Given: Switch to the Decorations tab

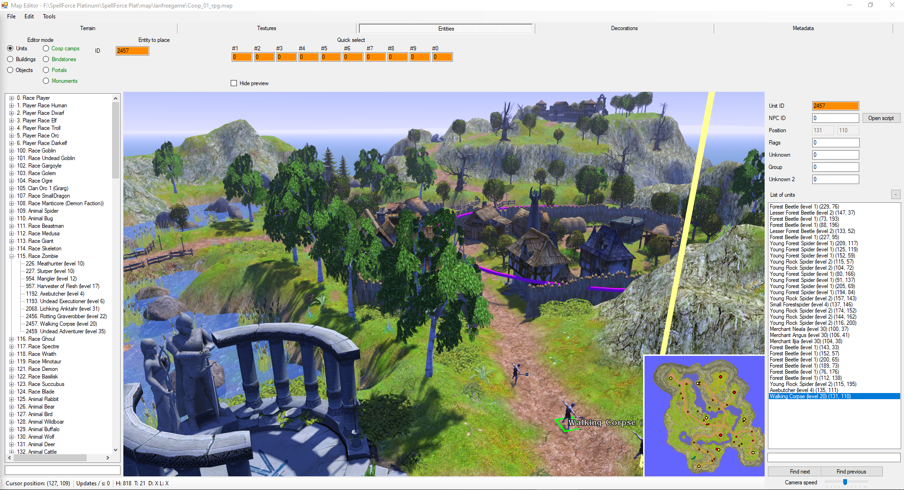Looking at the screenshot, I should point(624,28).
